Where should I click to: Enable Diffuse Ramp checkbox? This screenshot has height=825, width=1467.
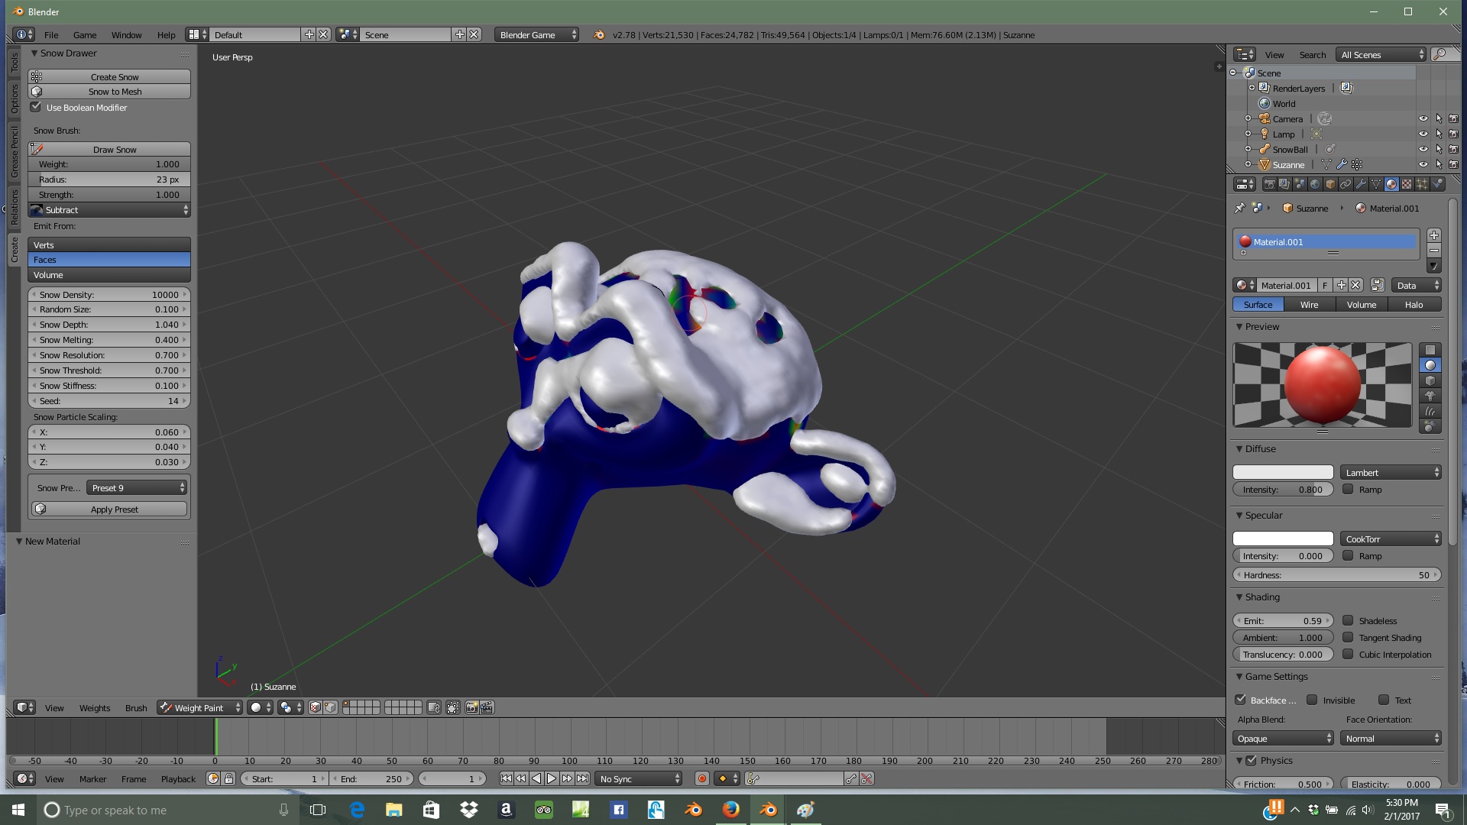1348,489
